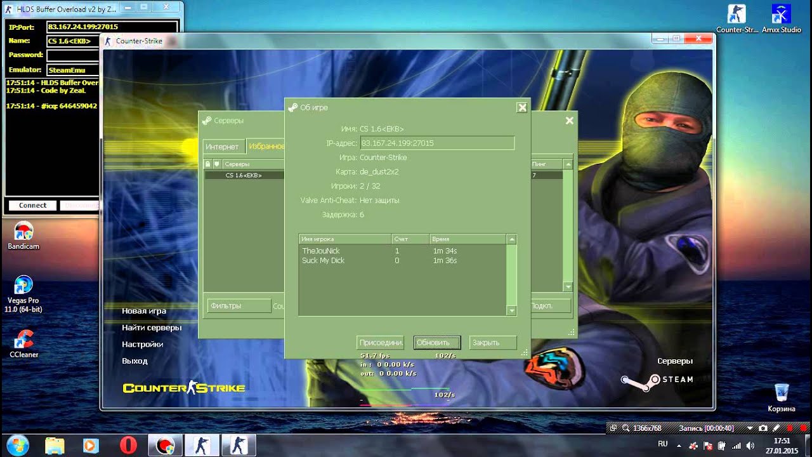Image resolution: width=812 pixels, height=457 pixels.
Task: Open the taskbar clock showing 17:51
Action: [x=782, y=445]
